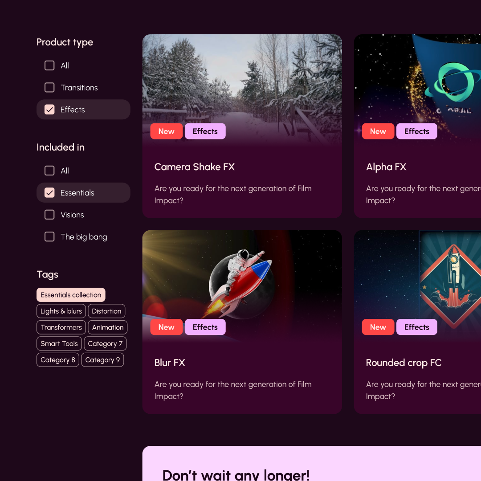Select the Lights & blurs tag
481x481 pixels.
coord(61,311)
